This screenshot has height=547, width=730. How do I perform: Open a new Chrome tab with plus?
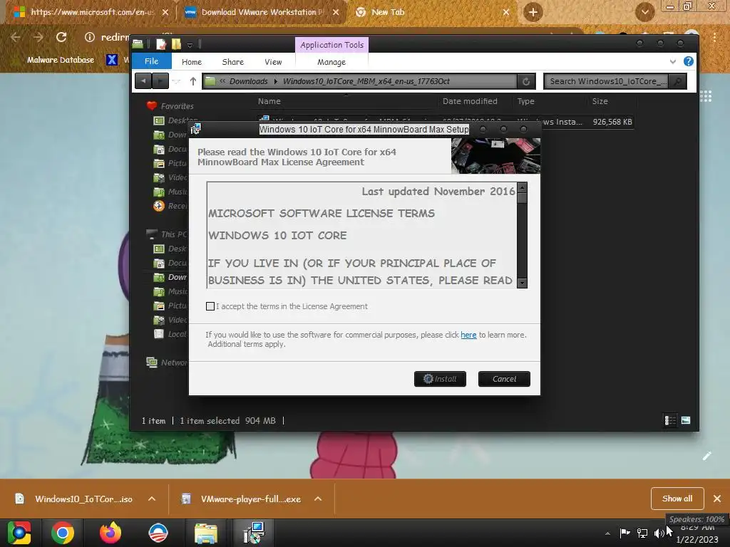pyautogui.click(x=533, y=12)
